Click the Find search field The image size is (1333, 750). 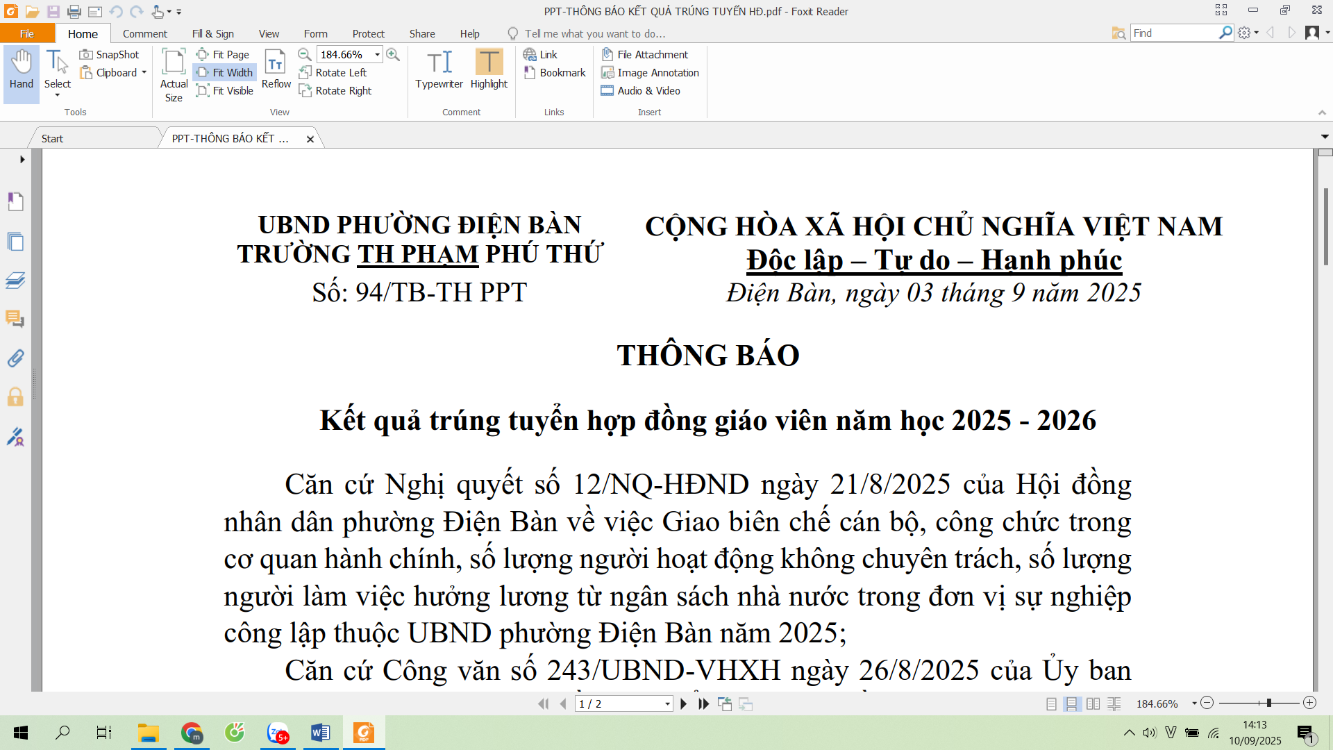point(1173,33)
